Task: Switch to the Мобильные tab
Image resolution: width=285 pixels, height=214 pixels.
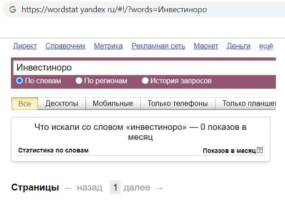Action: pos(113,104)
